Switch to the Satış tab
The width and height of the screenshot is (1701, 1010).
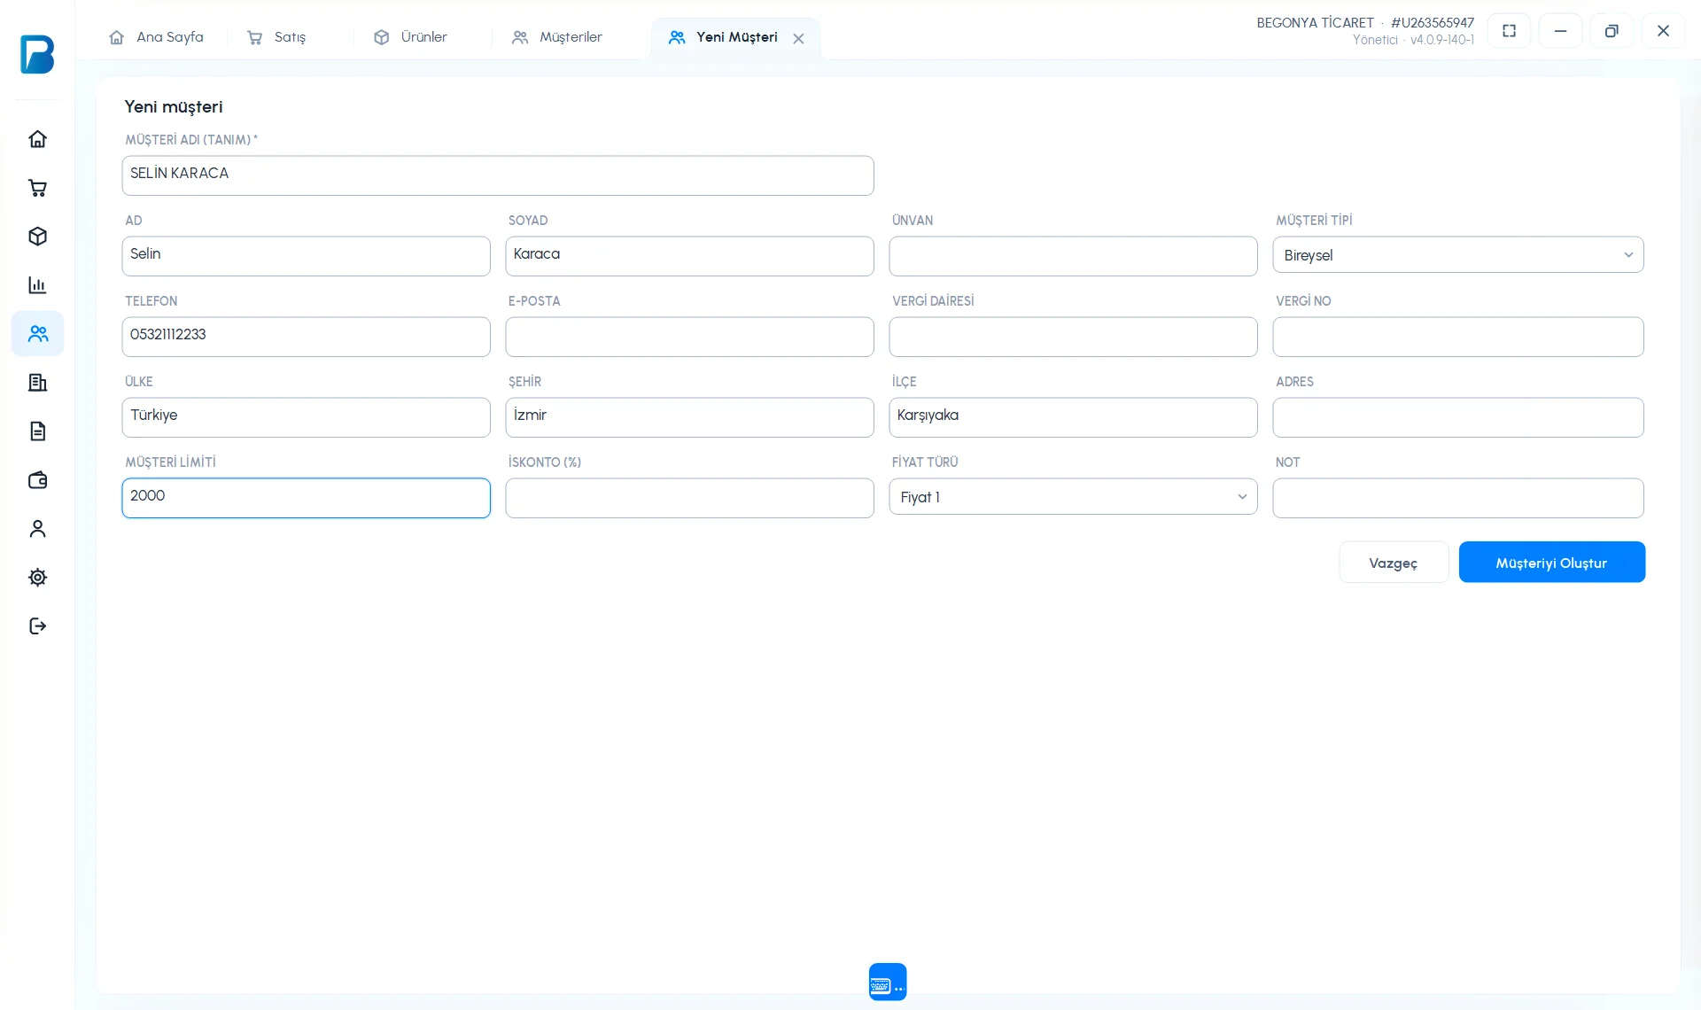point(276,37)
